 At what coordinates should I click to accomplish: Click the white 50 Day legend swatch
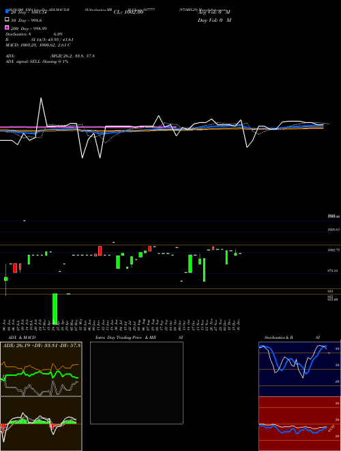(8, 19)
